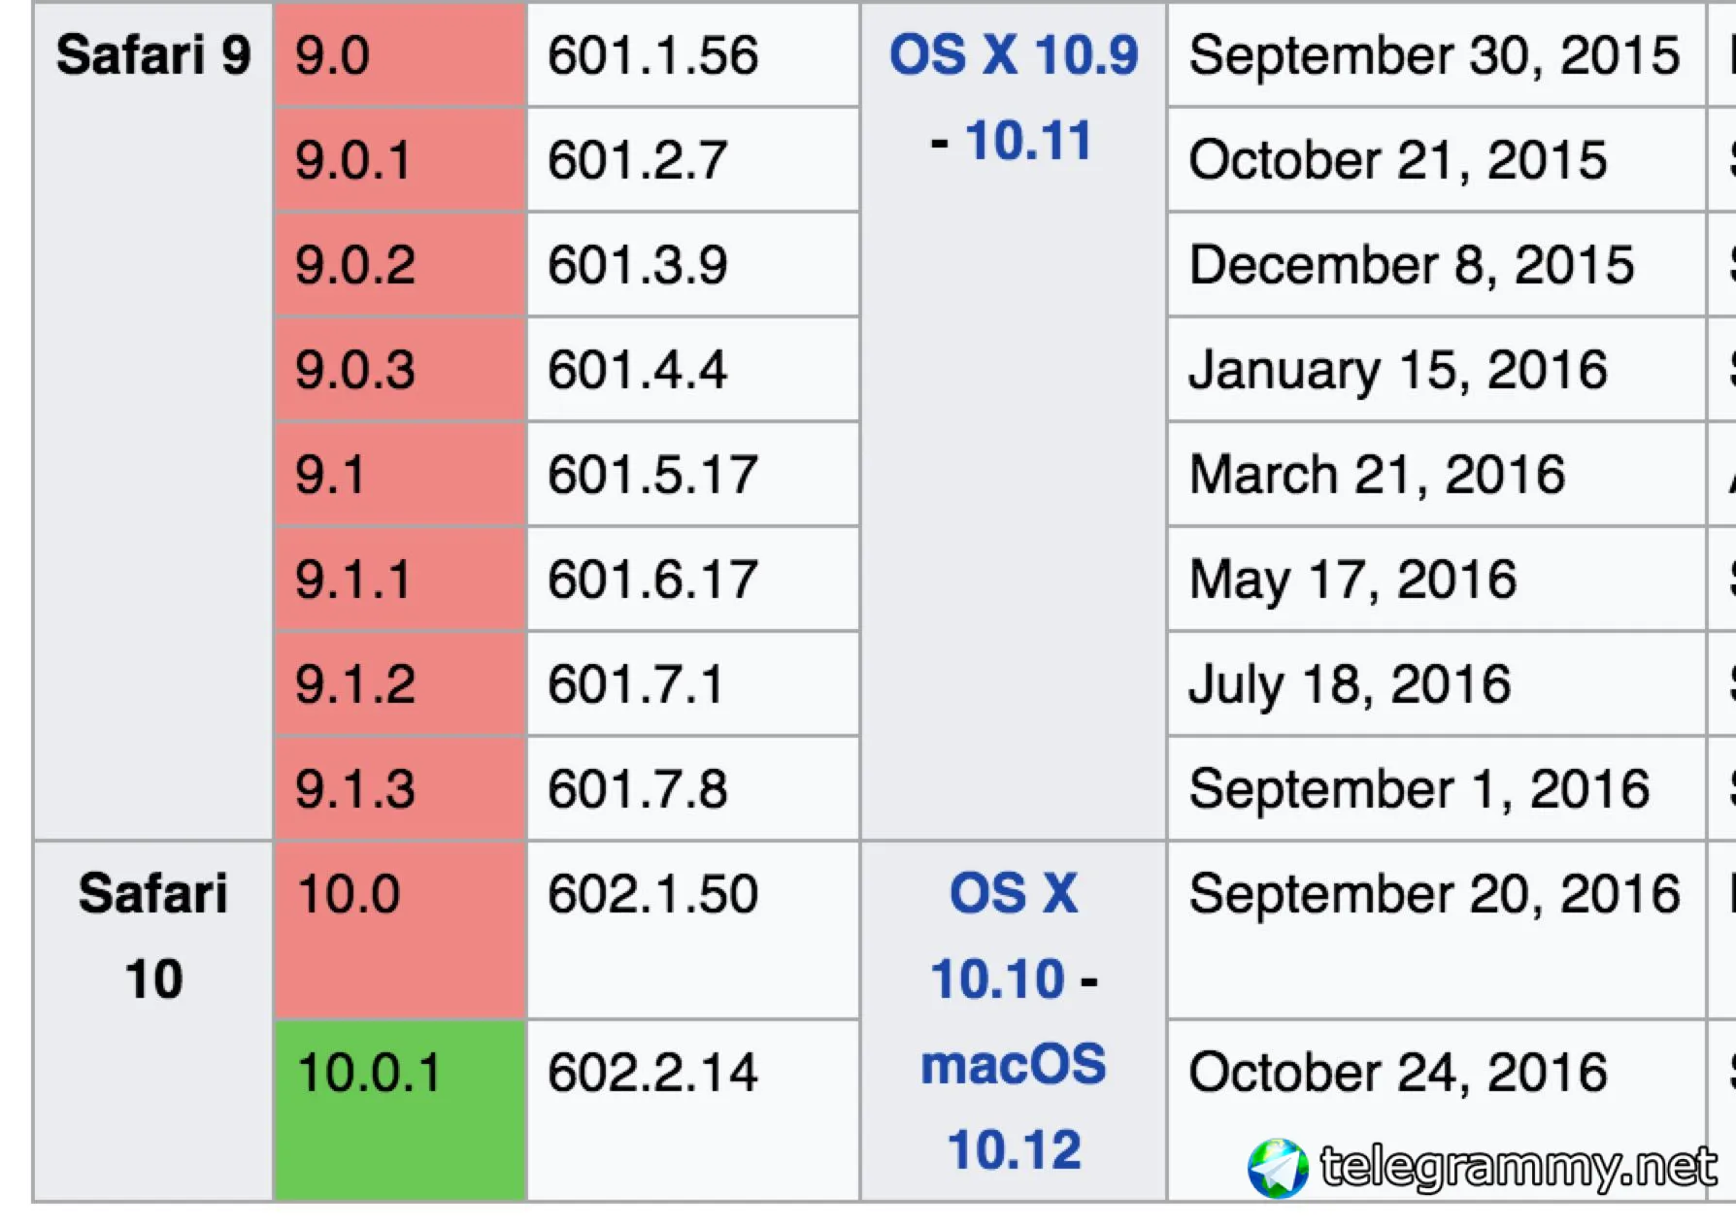This screenshot has width=1736, height=1227.
Task: Click the October 24, 2016 date cell
Action: coord(1398,1073)
